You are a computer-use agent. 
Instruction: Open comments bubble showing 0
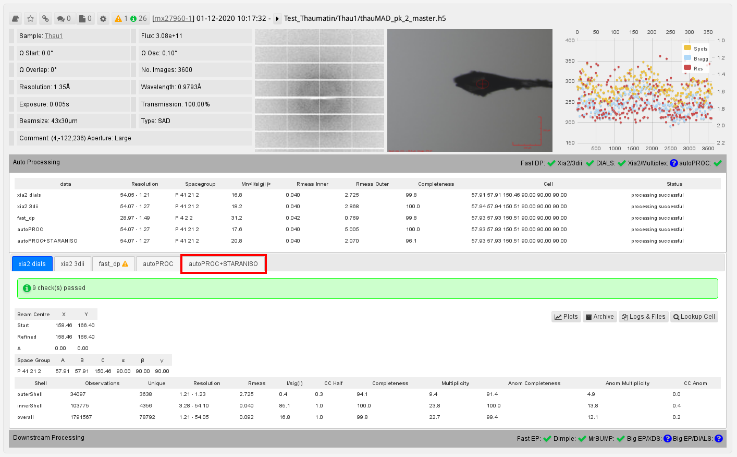(x=64, y=19)
